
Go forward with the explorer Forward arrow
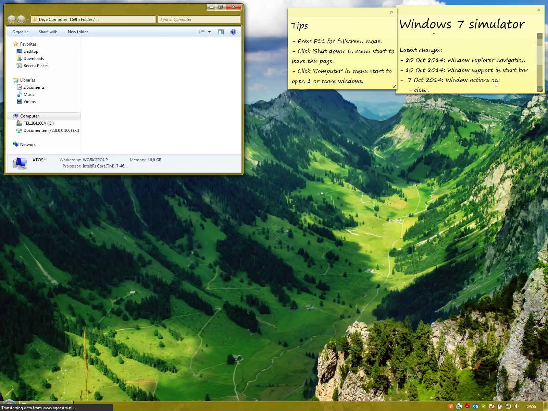(21, 20)
